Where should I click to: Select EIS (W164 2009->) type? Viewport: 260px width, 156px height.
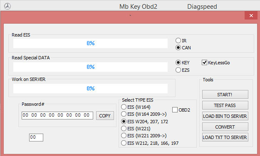click(x=124, y=114)
